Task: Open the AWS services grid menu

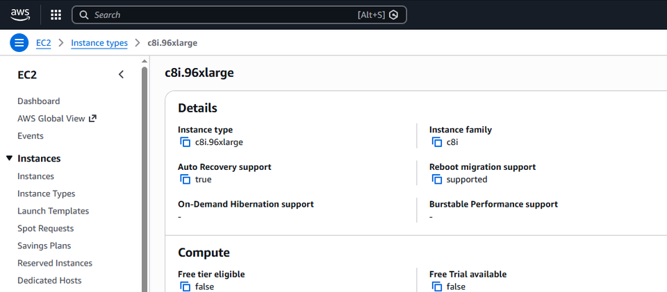Action: [56, 15]
